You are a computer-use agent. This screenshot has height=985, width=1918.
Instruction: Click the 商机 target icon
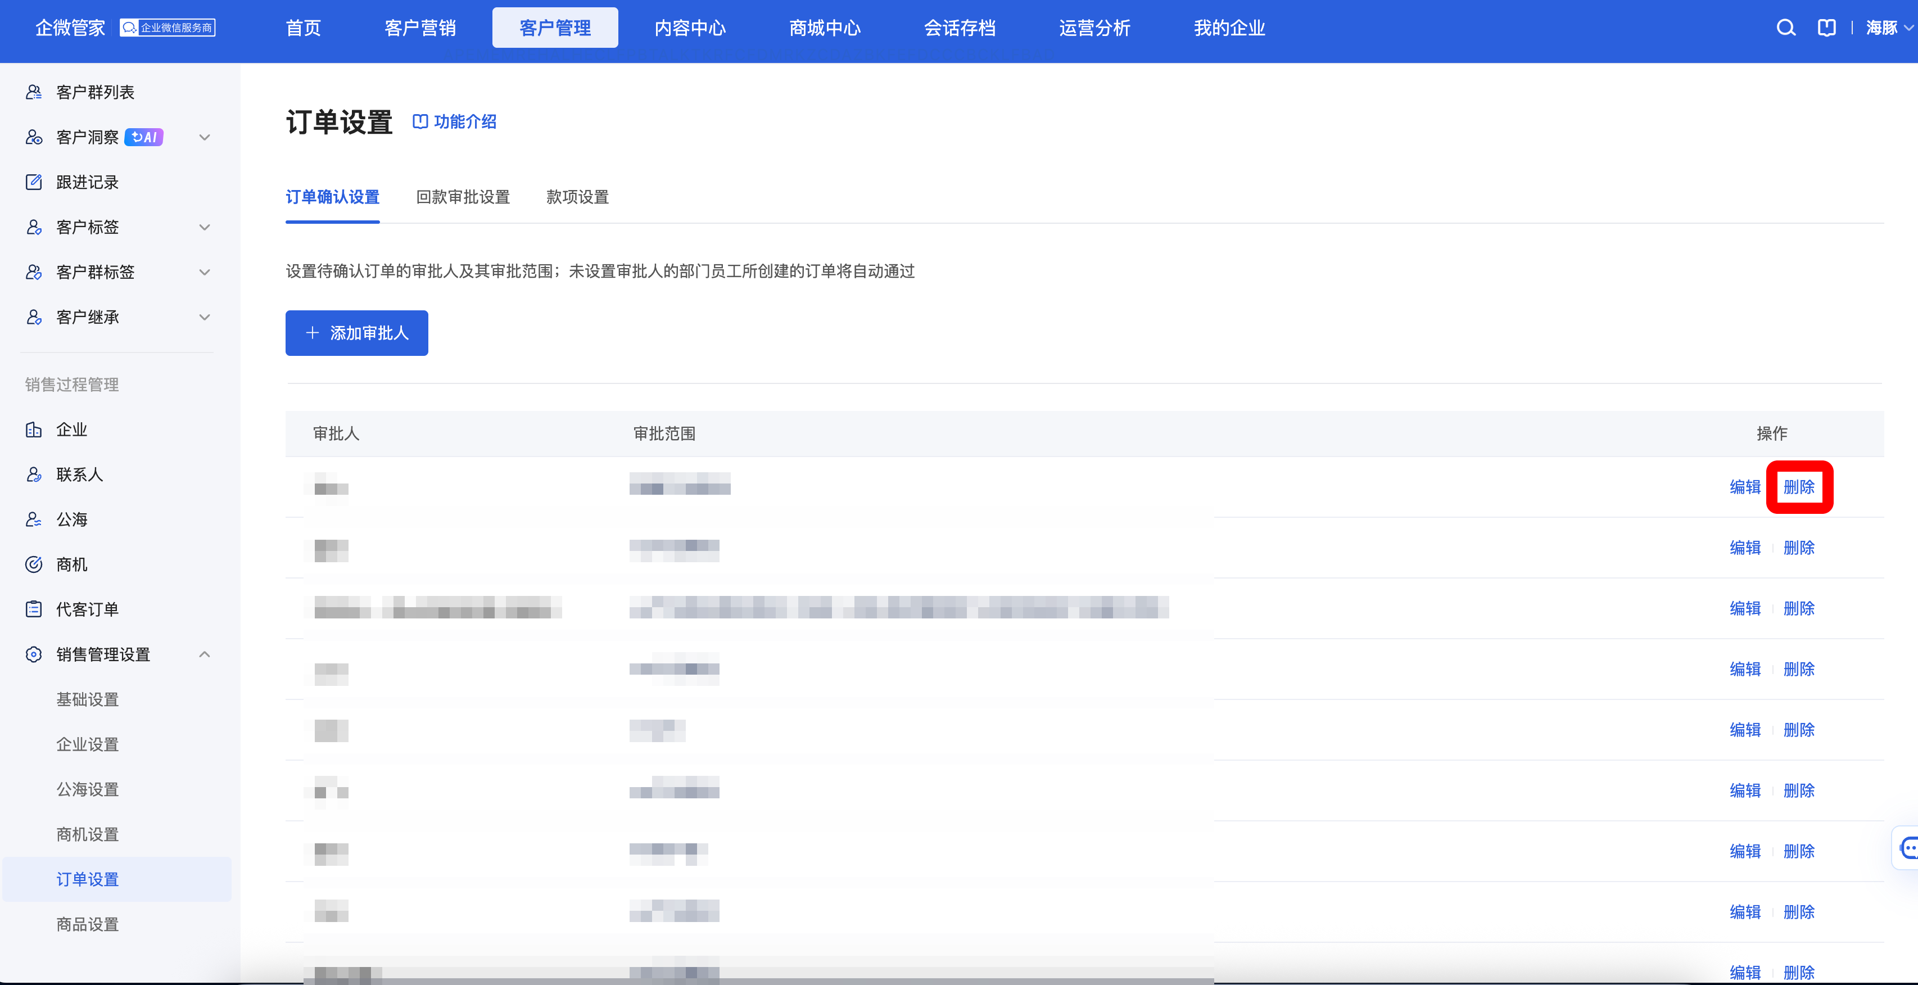(x=34, y=564)
